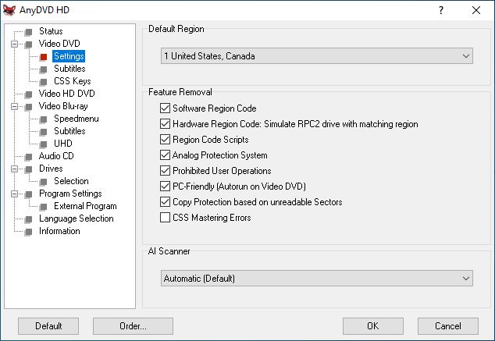Click the gray icon next to UHD
The height and width of the screenshot is (341, 495).
coord(43,144)
